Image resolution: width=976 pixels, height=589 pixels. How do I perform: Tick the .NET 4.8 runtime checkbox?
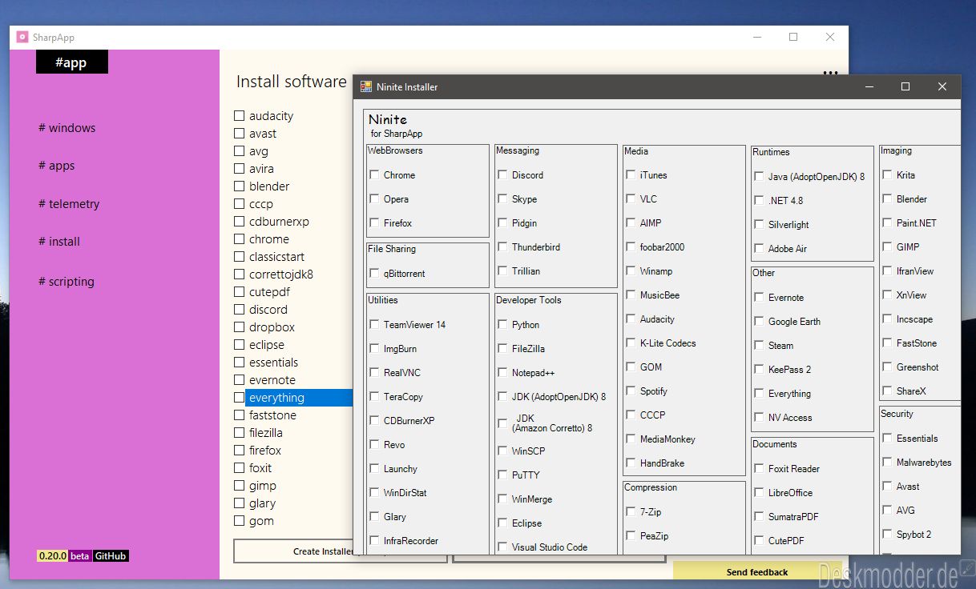[759, 201]
